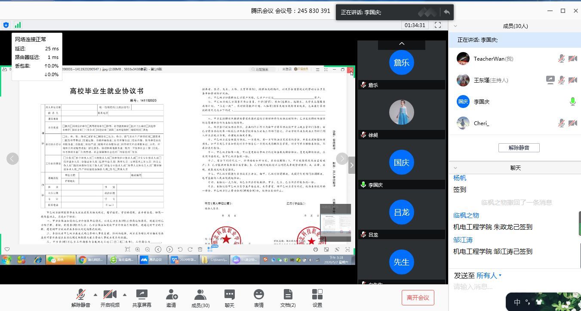581x311 pixels.
Task: Open Windows Start button in shared screen
Action: tap(6, 260)
